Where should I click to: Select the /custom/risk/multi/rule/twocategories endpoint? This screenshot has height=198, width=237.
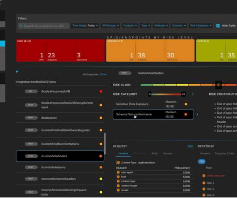point(60,130)
